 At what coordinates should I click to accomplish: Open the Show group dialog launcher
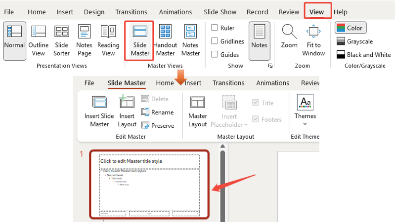(270, 66)
